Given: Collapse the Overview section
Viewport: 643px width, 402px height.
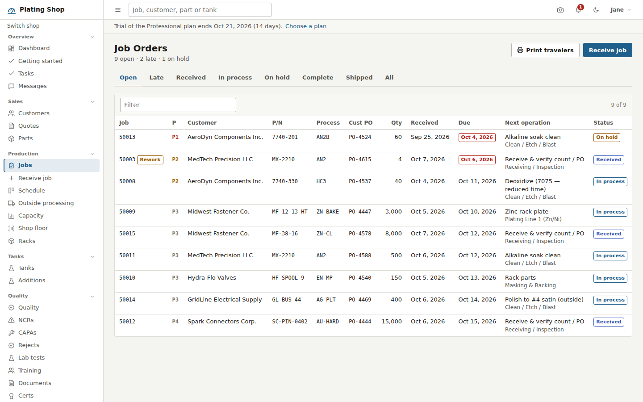Looking at the screenshot, I should pos(51,37).
